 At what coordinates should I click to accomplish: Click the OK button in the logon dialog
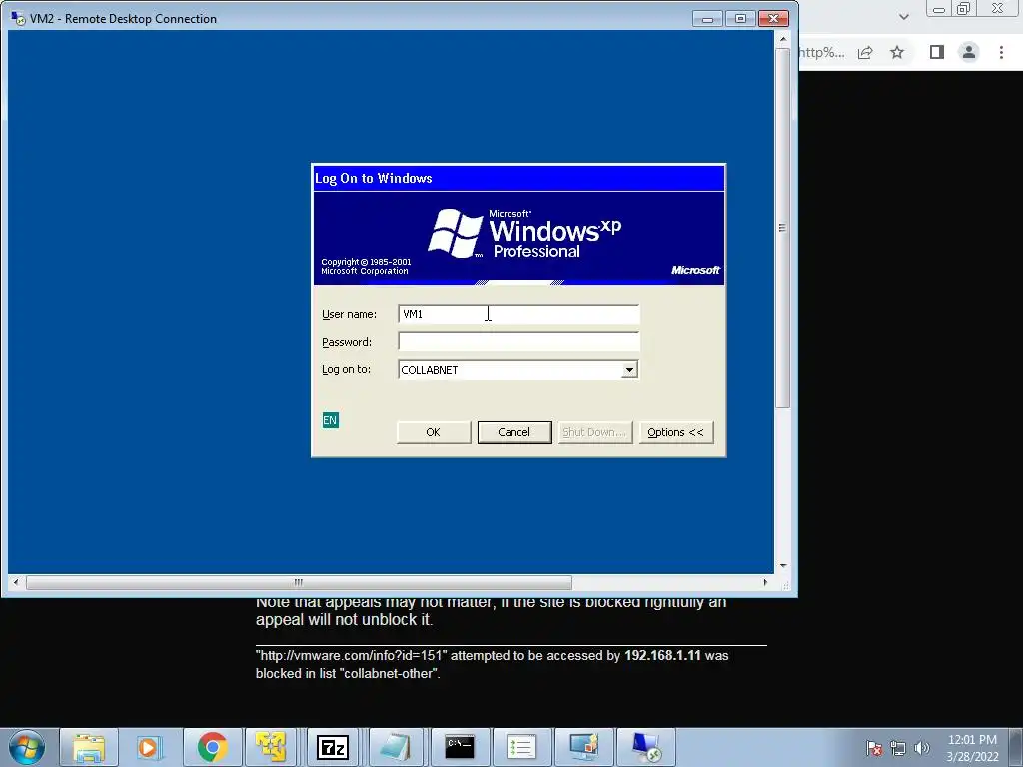pos(434,432)
